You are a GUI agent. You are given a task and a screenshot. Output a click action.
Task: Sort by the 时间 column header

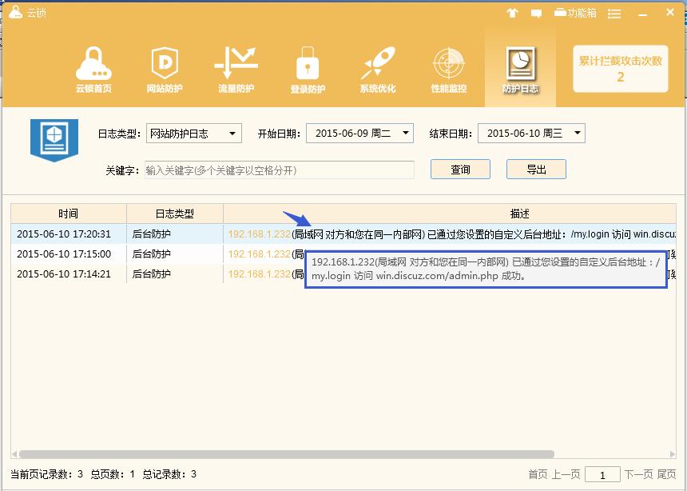[x=69, y=214]
